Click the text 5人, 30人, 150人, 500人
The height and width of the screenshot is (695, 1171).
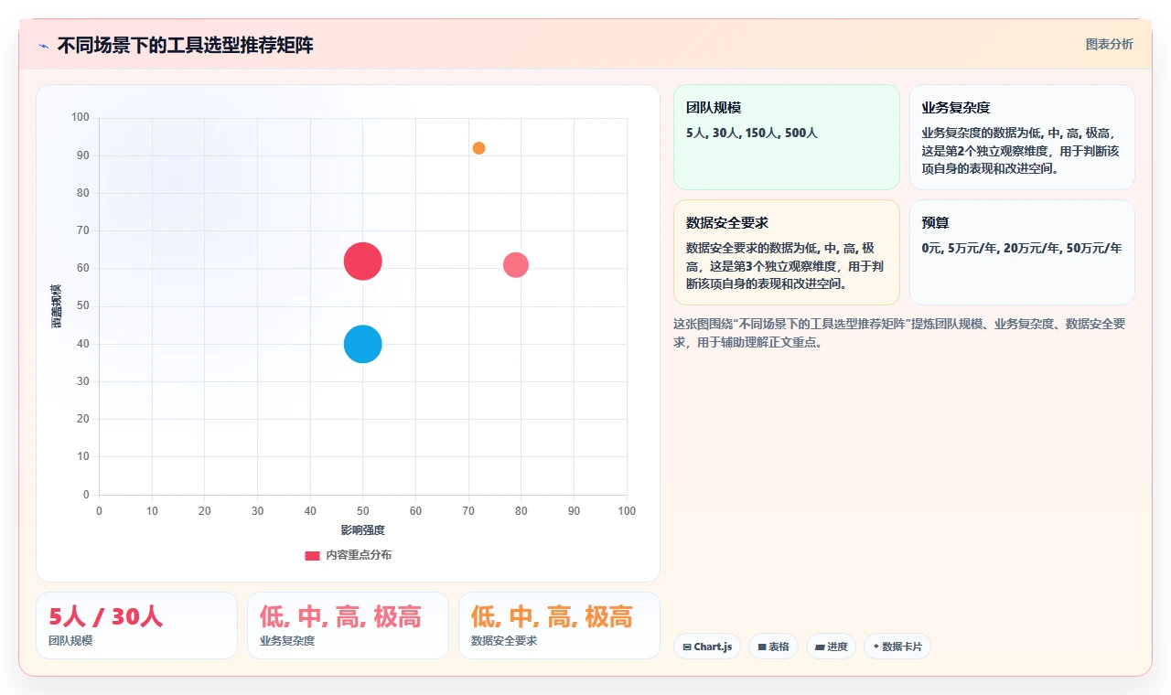(752, 133)
